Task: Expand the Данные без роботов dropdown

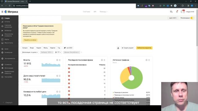Action: coord(71,52)
